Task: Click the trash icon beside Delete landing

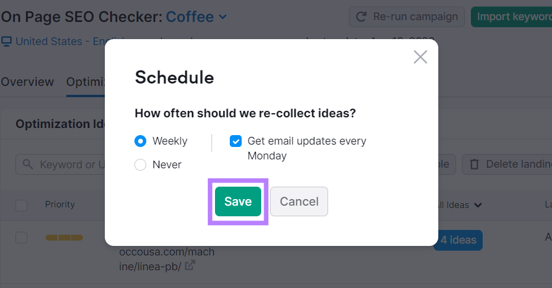Action: coord(474,164)
